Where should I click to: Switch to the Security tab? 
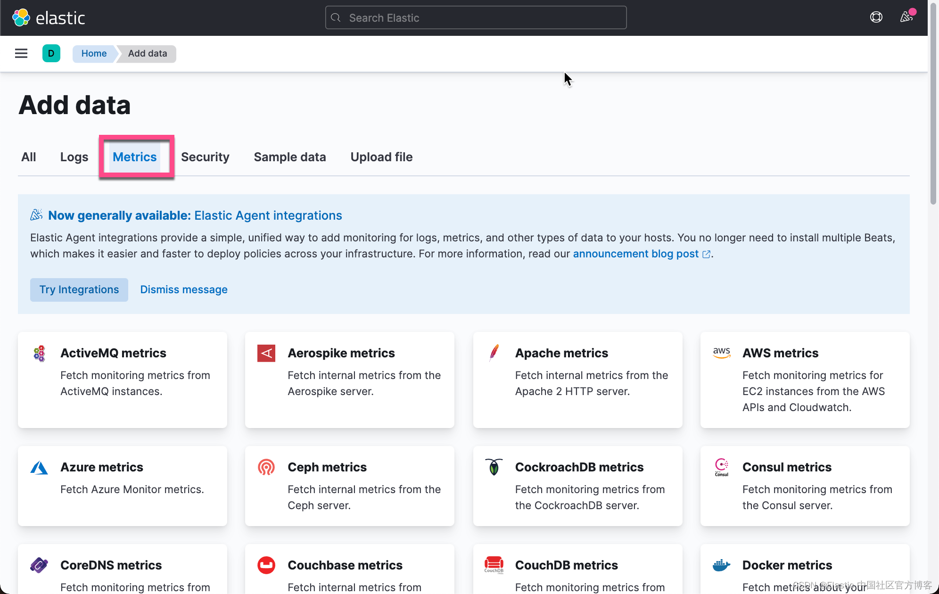coord(205,157)
